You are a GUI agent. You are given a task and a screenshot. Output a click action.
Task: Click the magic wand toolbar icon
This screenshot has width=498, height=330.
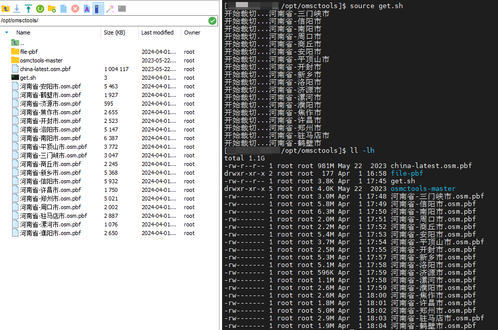(x=110, y=9)
